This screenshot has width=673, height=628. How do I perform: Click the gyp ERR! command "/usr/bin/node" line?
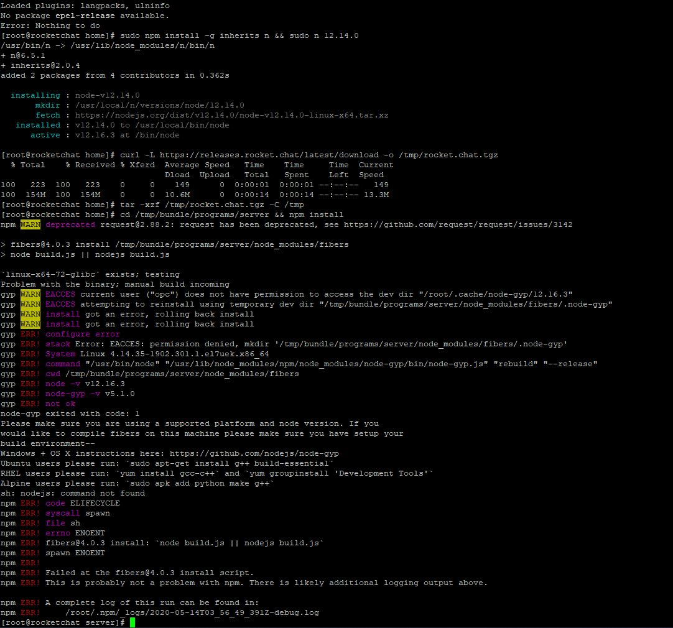pos(299,363)
